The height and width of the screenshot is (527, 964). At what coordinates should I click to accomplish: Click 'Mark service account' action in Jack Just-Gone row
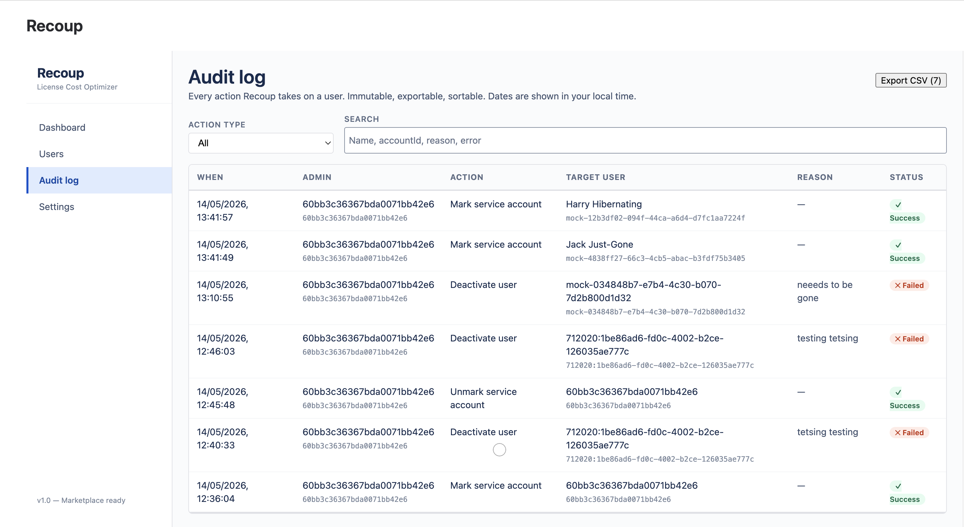coord(496,245)
